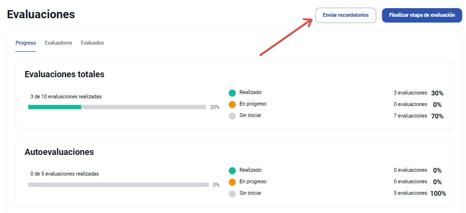Click green Realizado dot in Evaluaciones totales
The height and width of the screenshot is (213, 466).
pyautogui.click(x=232, y=93)
